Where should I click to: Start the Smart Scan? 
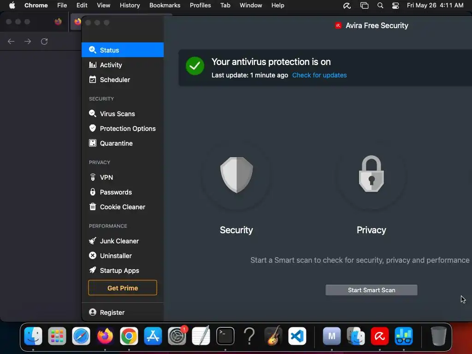point(372,290)
